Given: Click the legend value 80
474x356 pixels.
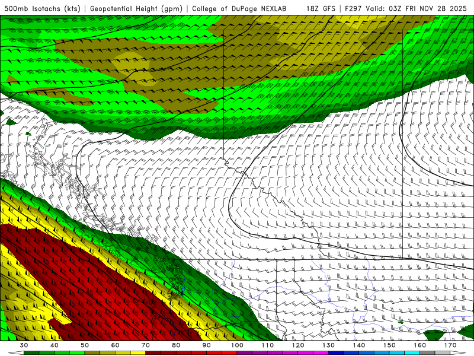Looking at the screenshot, I should (x=176, y=345).
